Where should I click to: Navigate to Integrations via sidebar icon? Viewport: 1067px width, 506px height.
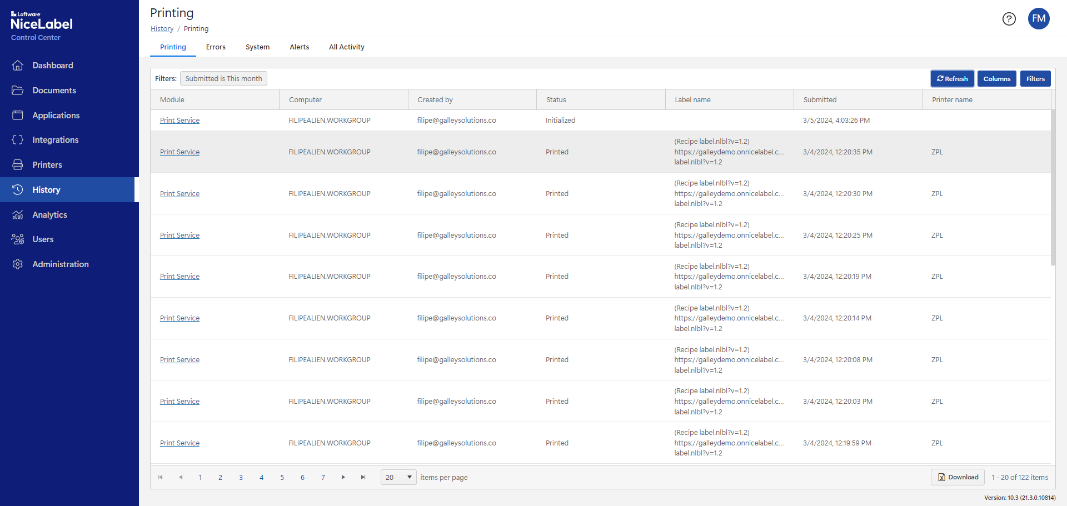[x=56, y=139]
